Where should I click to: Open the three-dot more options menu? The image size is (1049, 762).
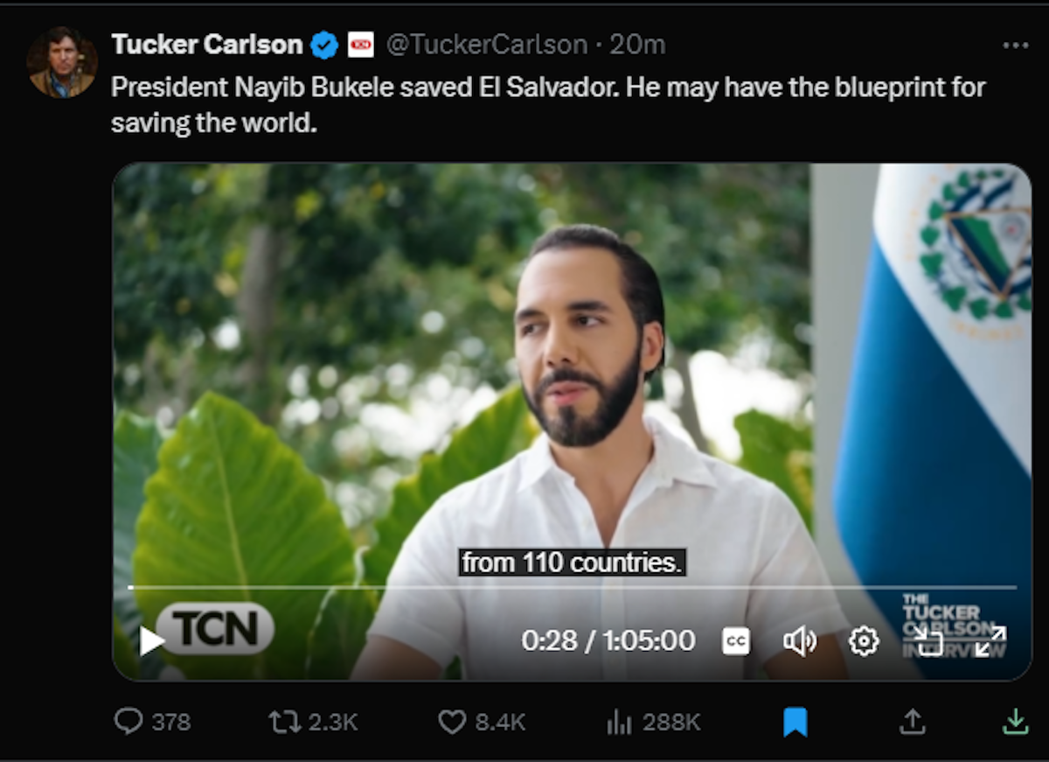coord(1015,45)
